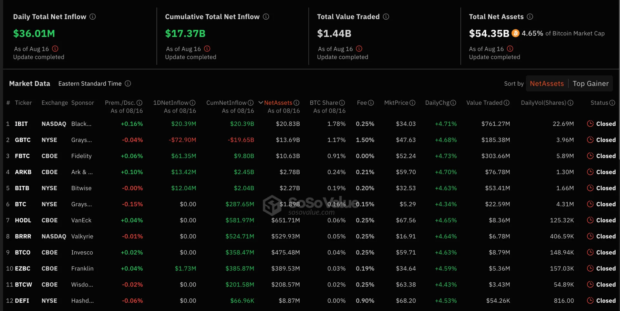Click Closed status in BTCW row
620x311 pixels.
pos(606,285)
